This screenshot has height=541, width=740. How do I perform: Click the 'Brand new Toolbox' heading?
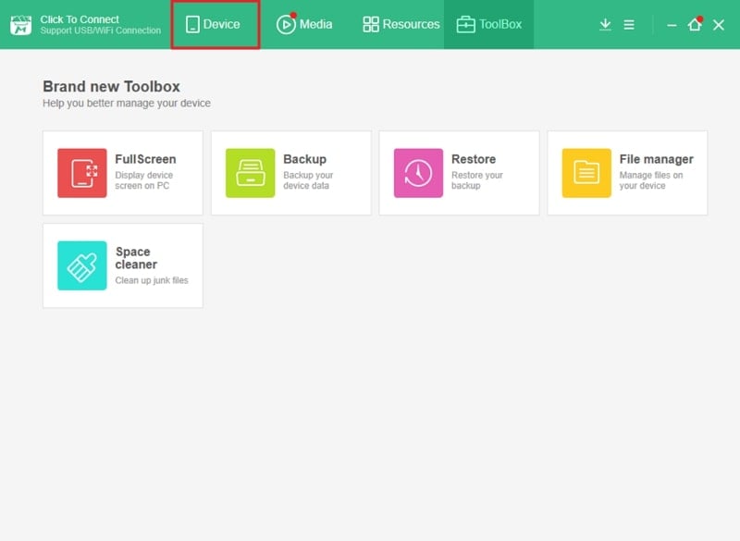(x=111, y=86)
